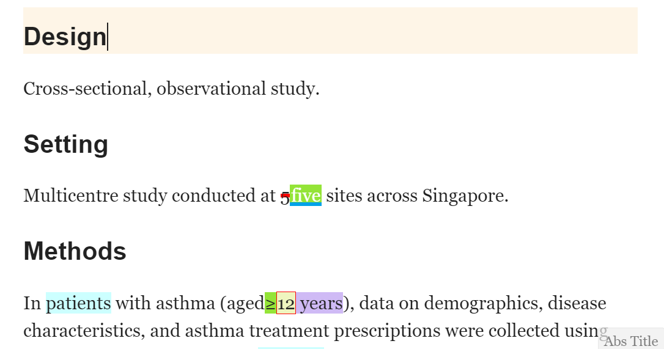The image size is (664, 349).
Task: Place the cursor in the Design heading
Action: click(x=65, y=37)
